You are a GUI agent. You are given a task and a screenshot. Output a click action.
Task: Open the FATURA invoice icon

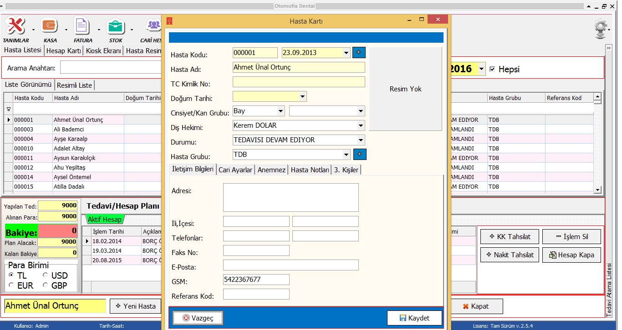click(82, 25)
